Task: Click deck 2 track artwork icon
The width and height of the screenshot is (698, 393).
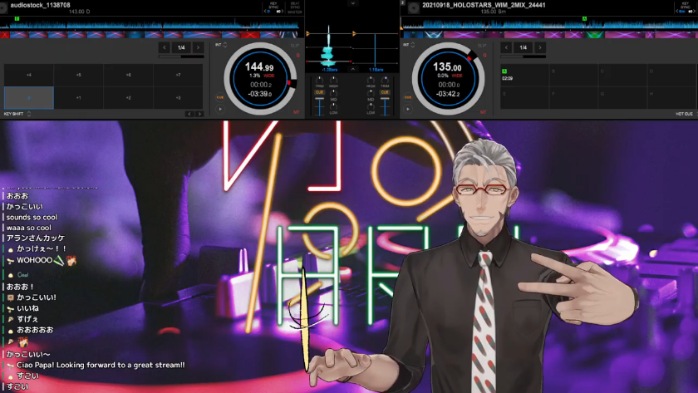Action: click(x=414, y=7)
